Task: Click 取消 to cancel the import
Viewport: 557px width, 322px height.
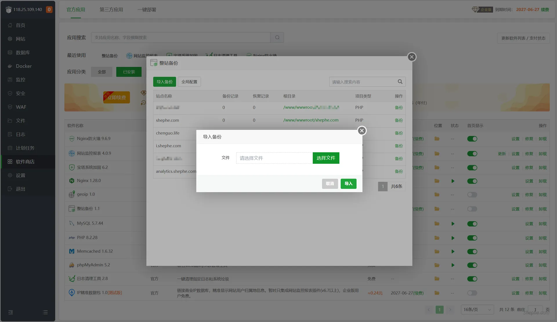Action: coord(330,184)
